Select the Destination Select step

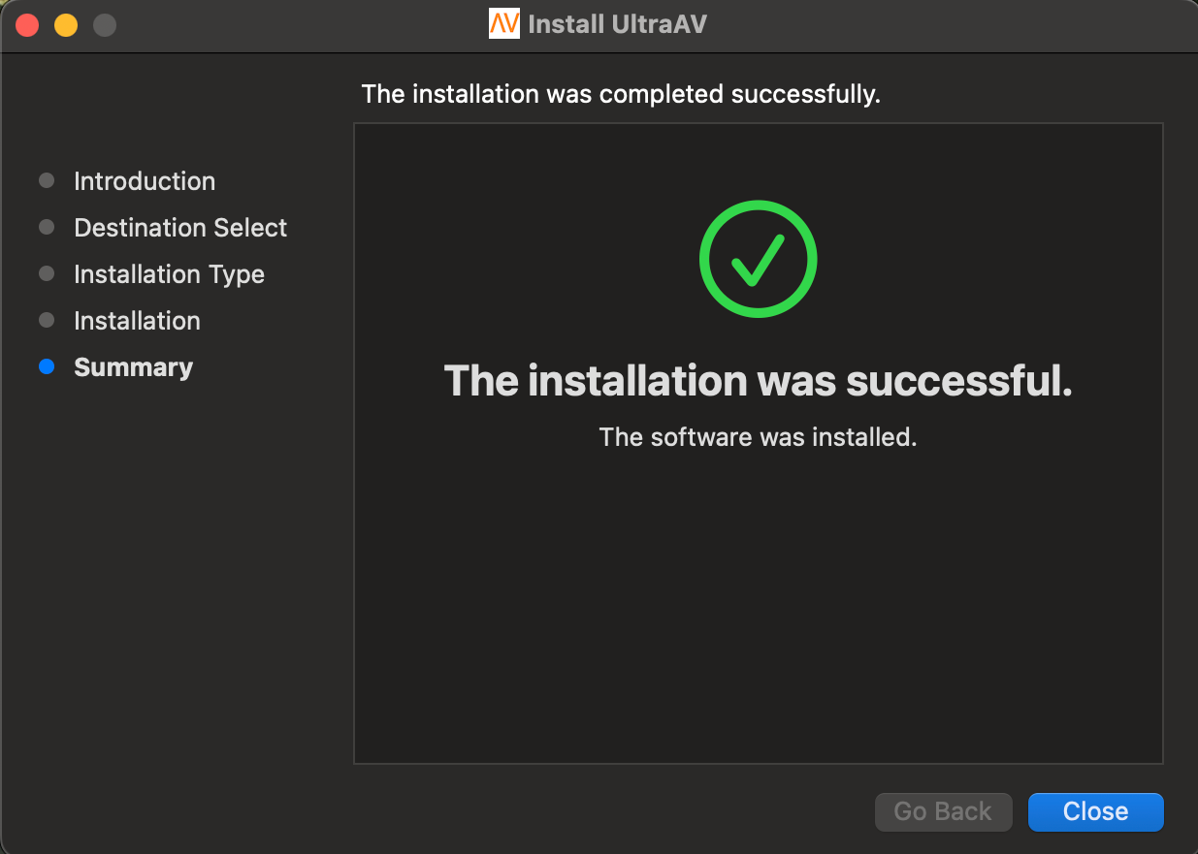pos(180,228)
